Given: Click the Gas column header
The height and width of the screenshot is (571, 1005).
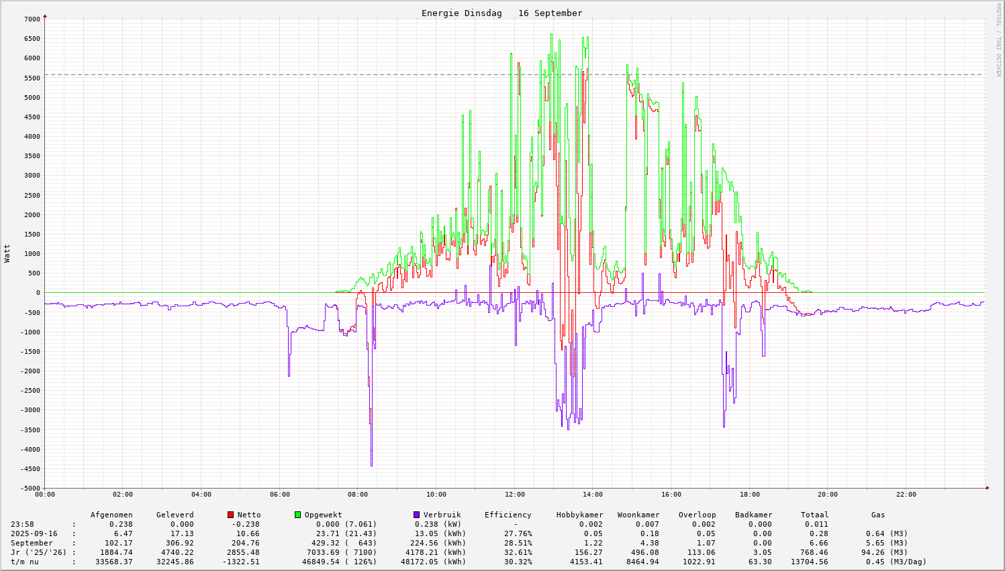Looking at the screenshot, I should (x=878, y=515).
